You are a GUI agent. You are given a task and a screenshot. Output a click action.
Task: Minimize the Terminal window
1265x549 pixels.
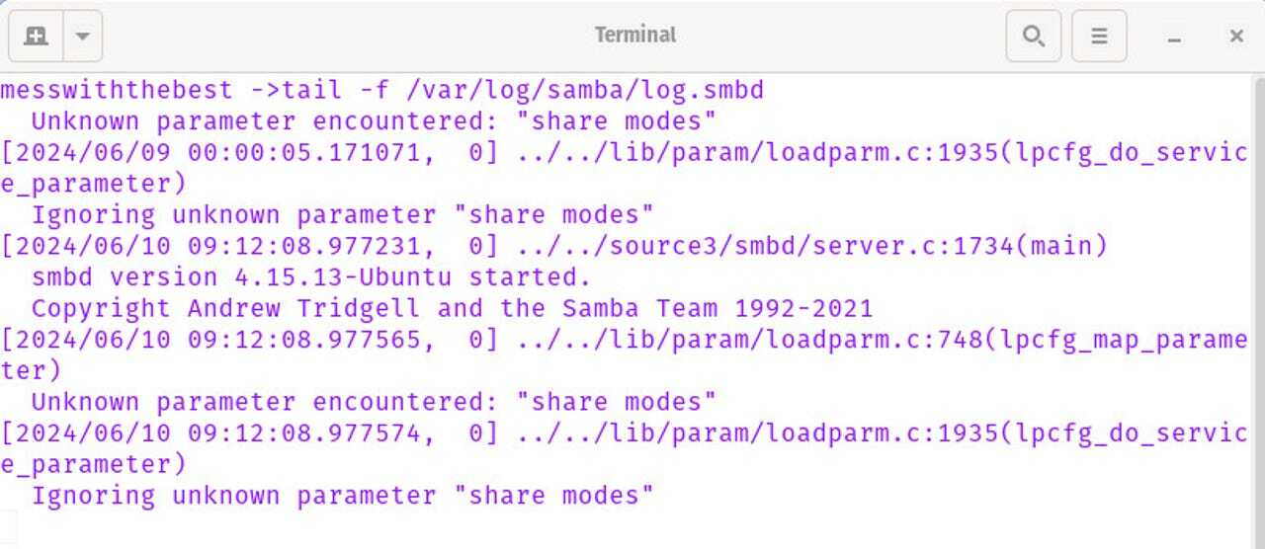(1174, 37)
